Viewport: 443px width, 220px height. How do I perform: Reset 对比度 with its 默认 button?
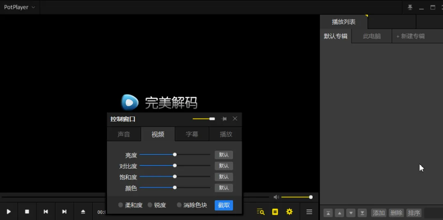point(224,166)
